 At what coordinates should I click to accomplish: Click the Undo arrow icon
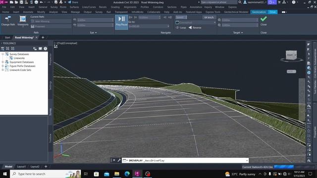(42, 2)
